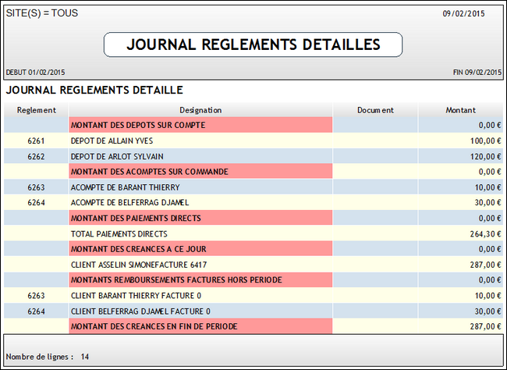The width and height of the screenshot is (507, 370).
Task: Select the DEPOT DE ALLAIN YVES row
Action: 112,141
